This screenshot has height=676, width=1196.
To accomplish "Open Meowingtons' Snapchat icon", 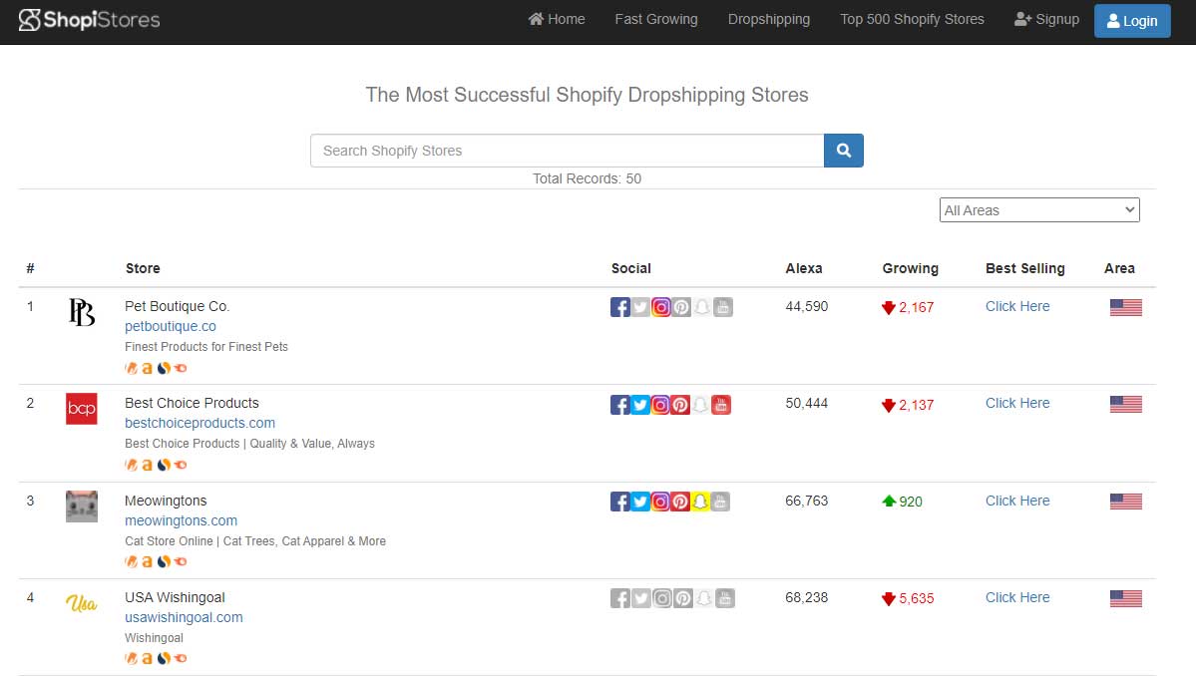I will (702, 502).
